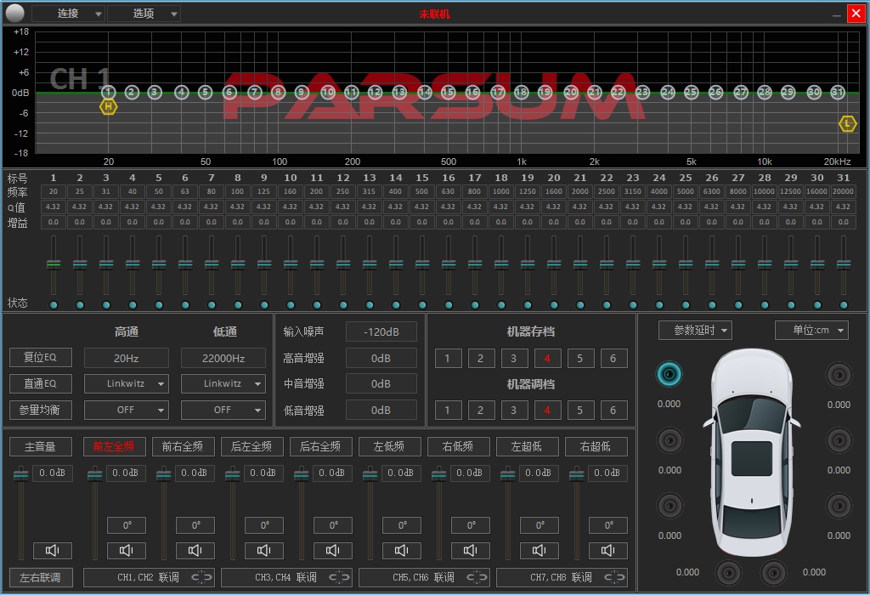
Task: Mute the 后左全频 channel speaker icon
Action: (x=264, y=550)
